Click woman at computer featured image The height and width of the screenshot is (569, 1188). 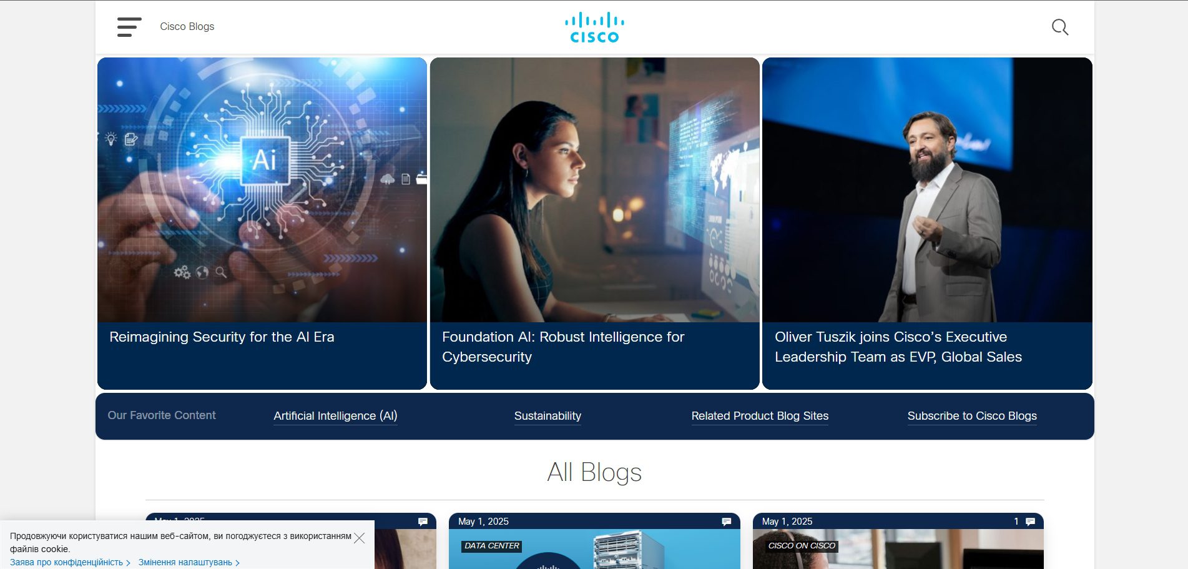coord(595,190)
